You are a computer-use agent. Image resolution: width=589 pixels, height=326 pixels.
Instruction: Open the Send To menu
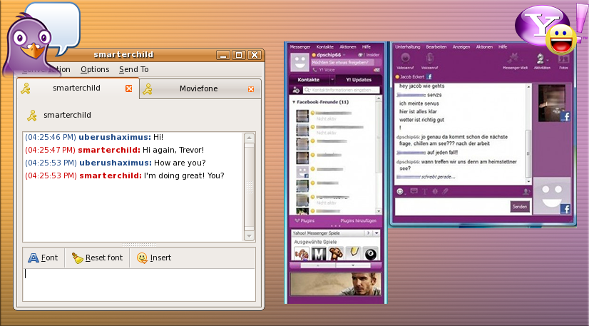[134, 69]
